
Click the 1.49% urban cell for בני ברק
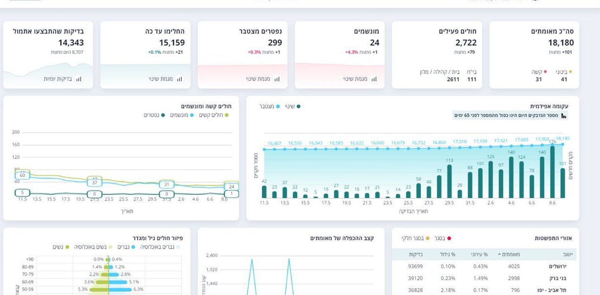[480, 278]
